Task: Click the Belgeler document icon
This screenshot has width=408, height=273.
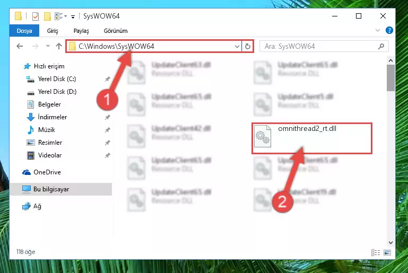Action: (31, 104)
